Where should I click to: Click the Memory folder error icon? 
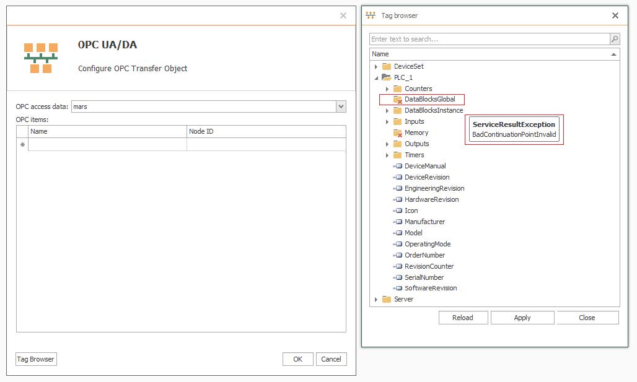coord(398,133)
